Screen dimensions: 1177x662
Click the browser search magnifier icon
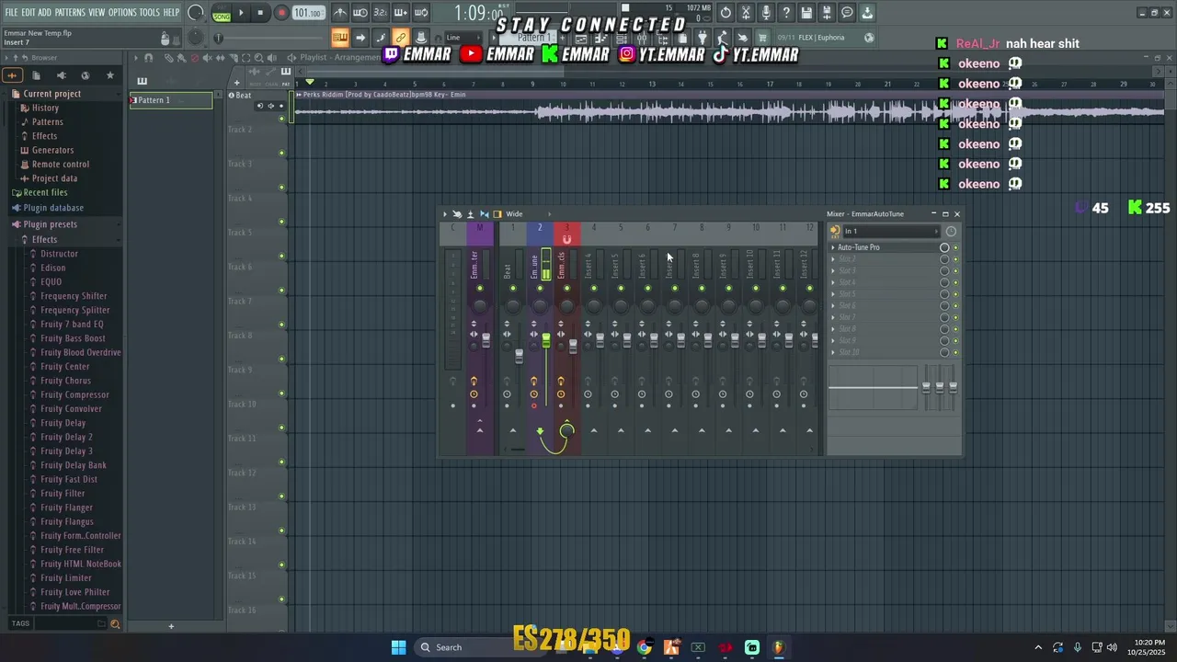pyautogui.click(x=115, y=623)
